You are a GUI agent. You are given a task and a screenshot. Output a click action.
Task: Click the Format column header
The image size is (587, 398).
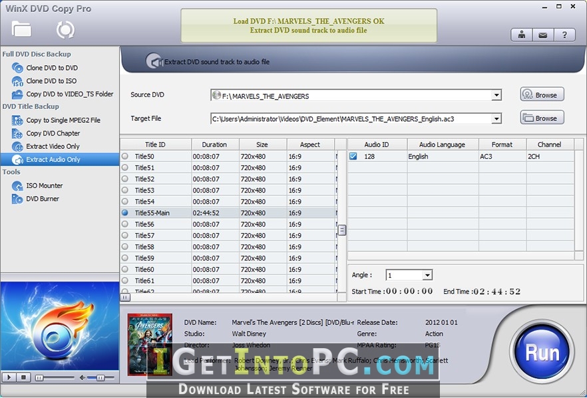click(x=502, y=144)
